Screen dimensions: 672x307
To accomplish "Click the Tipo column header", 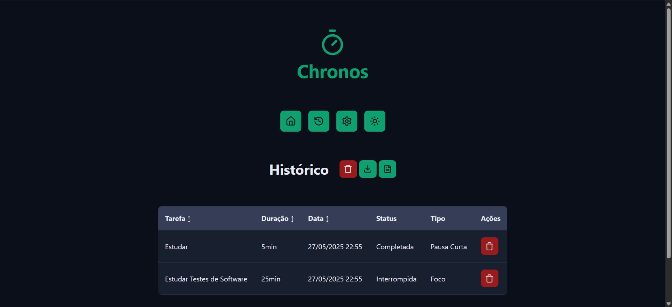I will [437, 218].
